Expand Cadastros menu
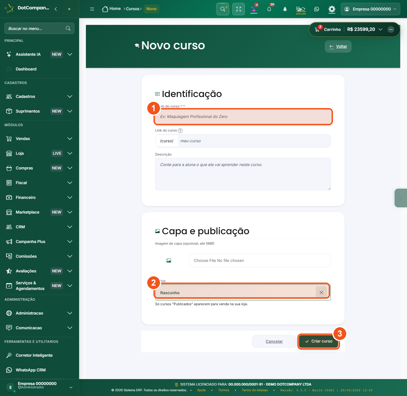 (70, 96)
